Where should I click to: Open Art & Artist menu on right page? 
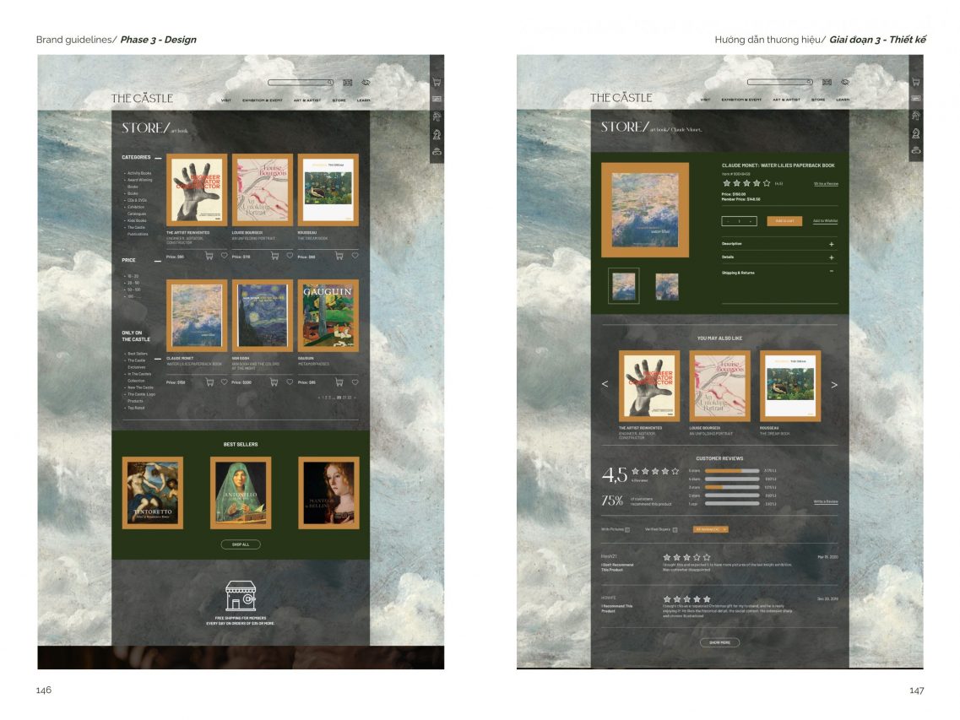[x=787, y=100]
